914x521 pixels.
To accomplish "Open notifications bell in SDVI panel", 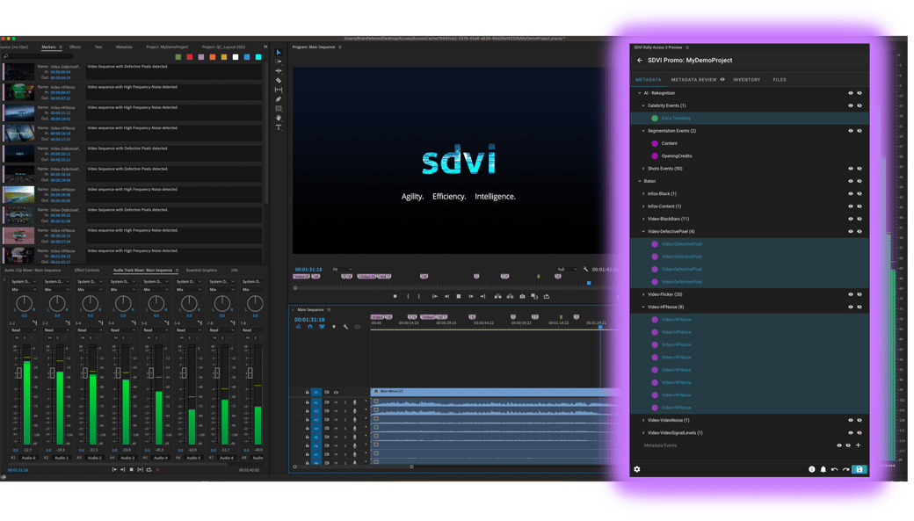I will coord(823,469).
